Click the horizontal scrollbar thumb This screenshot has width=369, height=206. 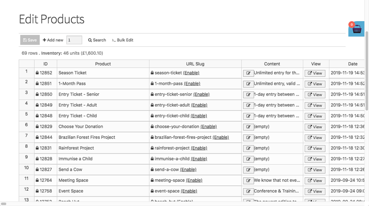pyautogui.click(x=4, y=204)
